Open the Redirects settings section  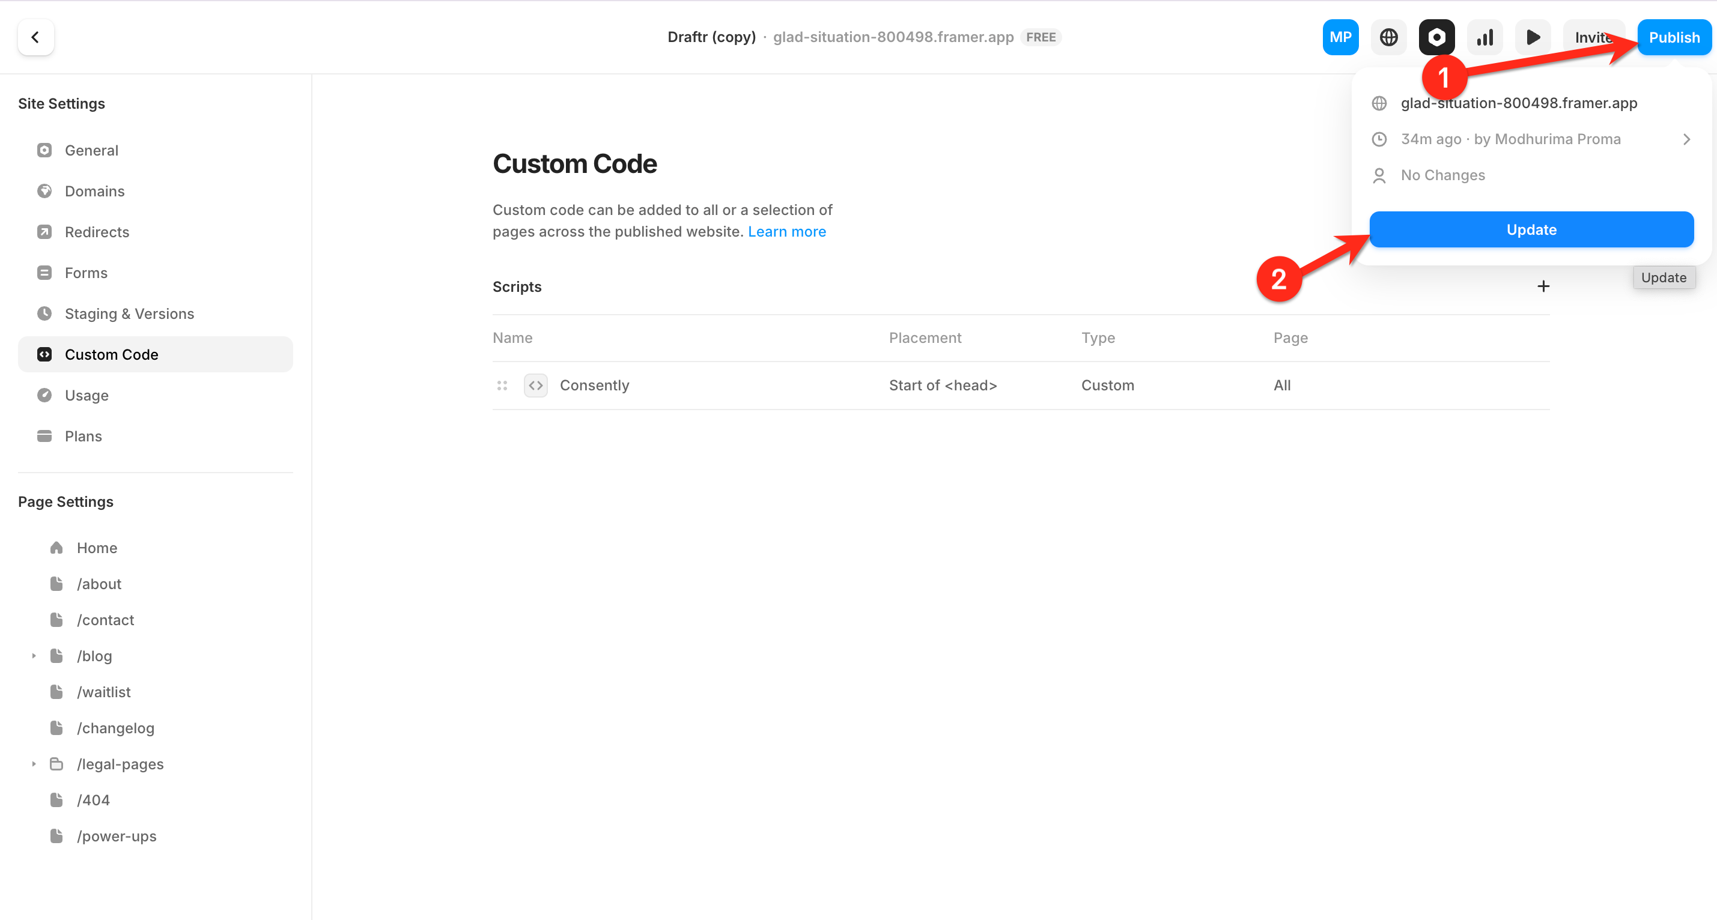(x=97, y=232)
